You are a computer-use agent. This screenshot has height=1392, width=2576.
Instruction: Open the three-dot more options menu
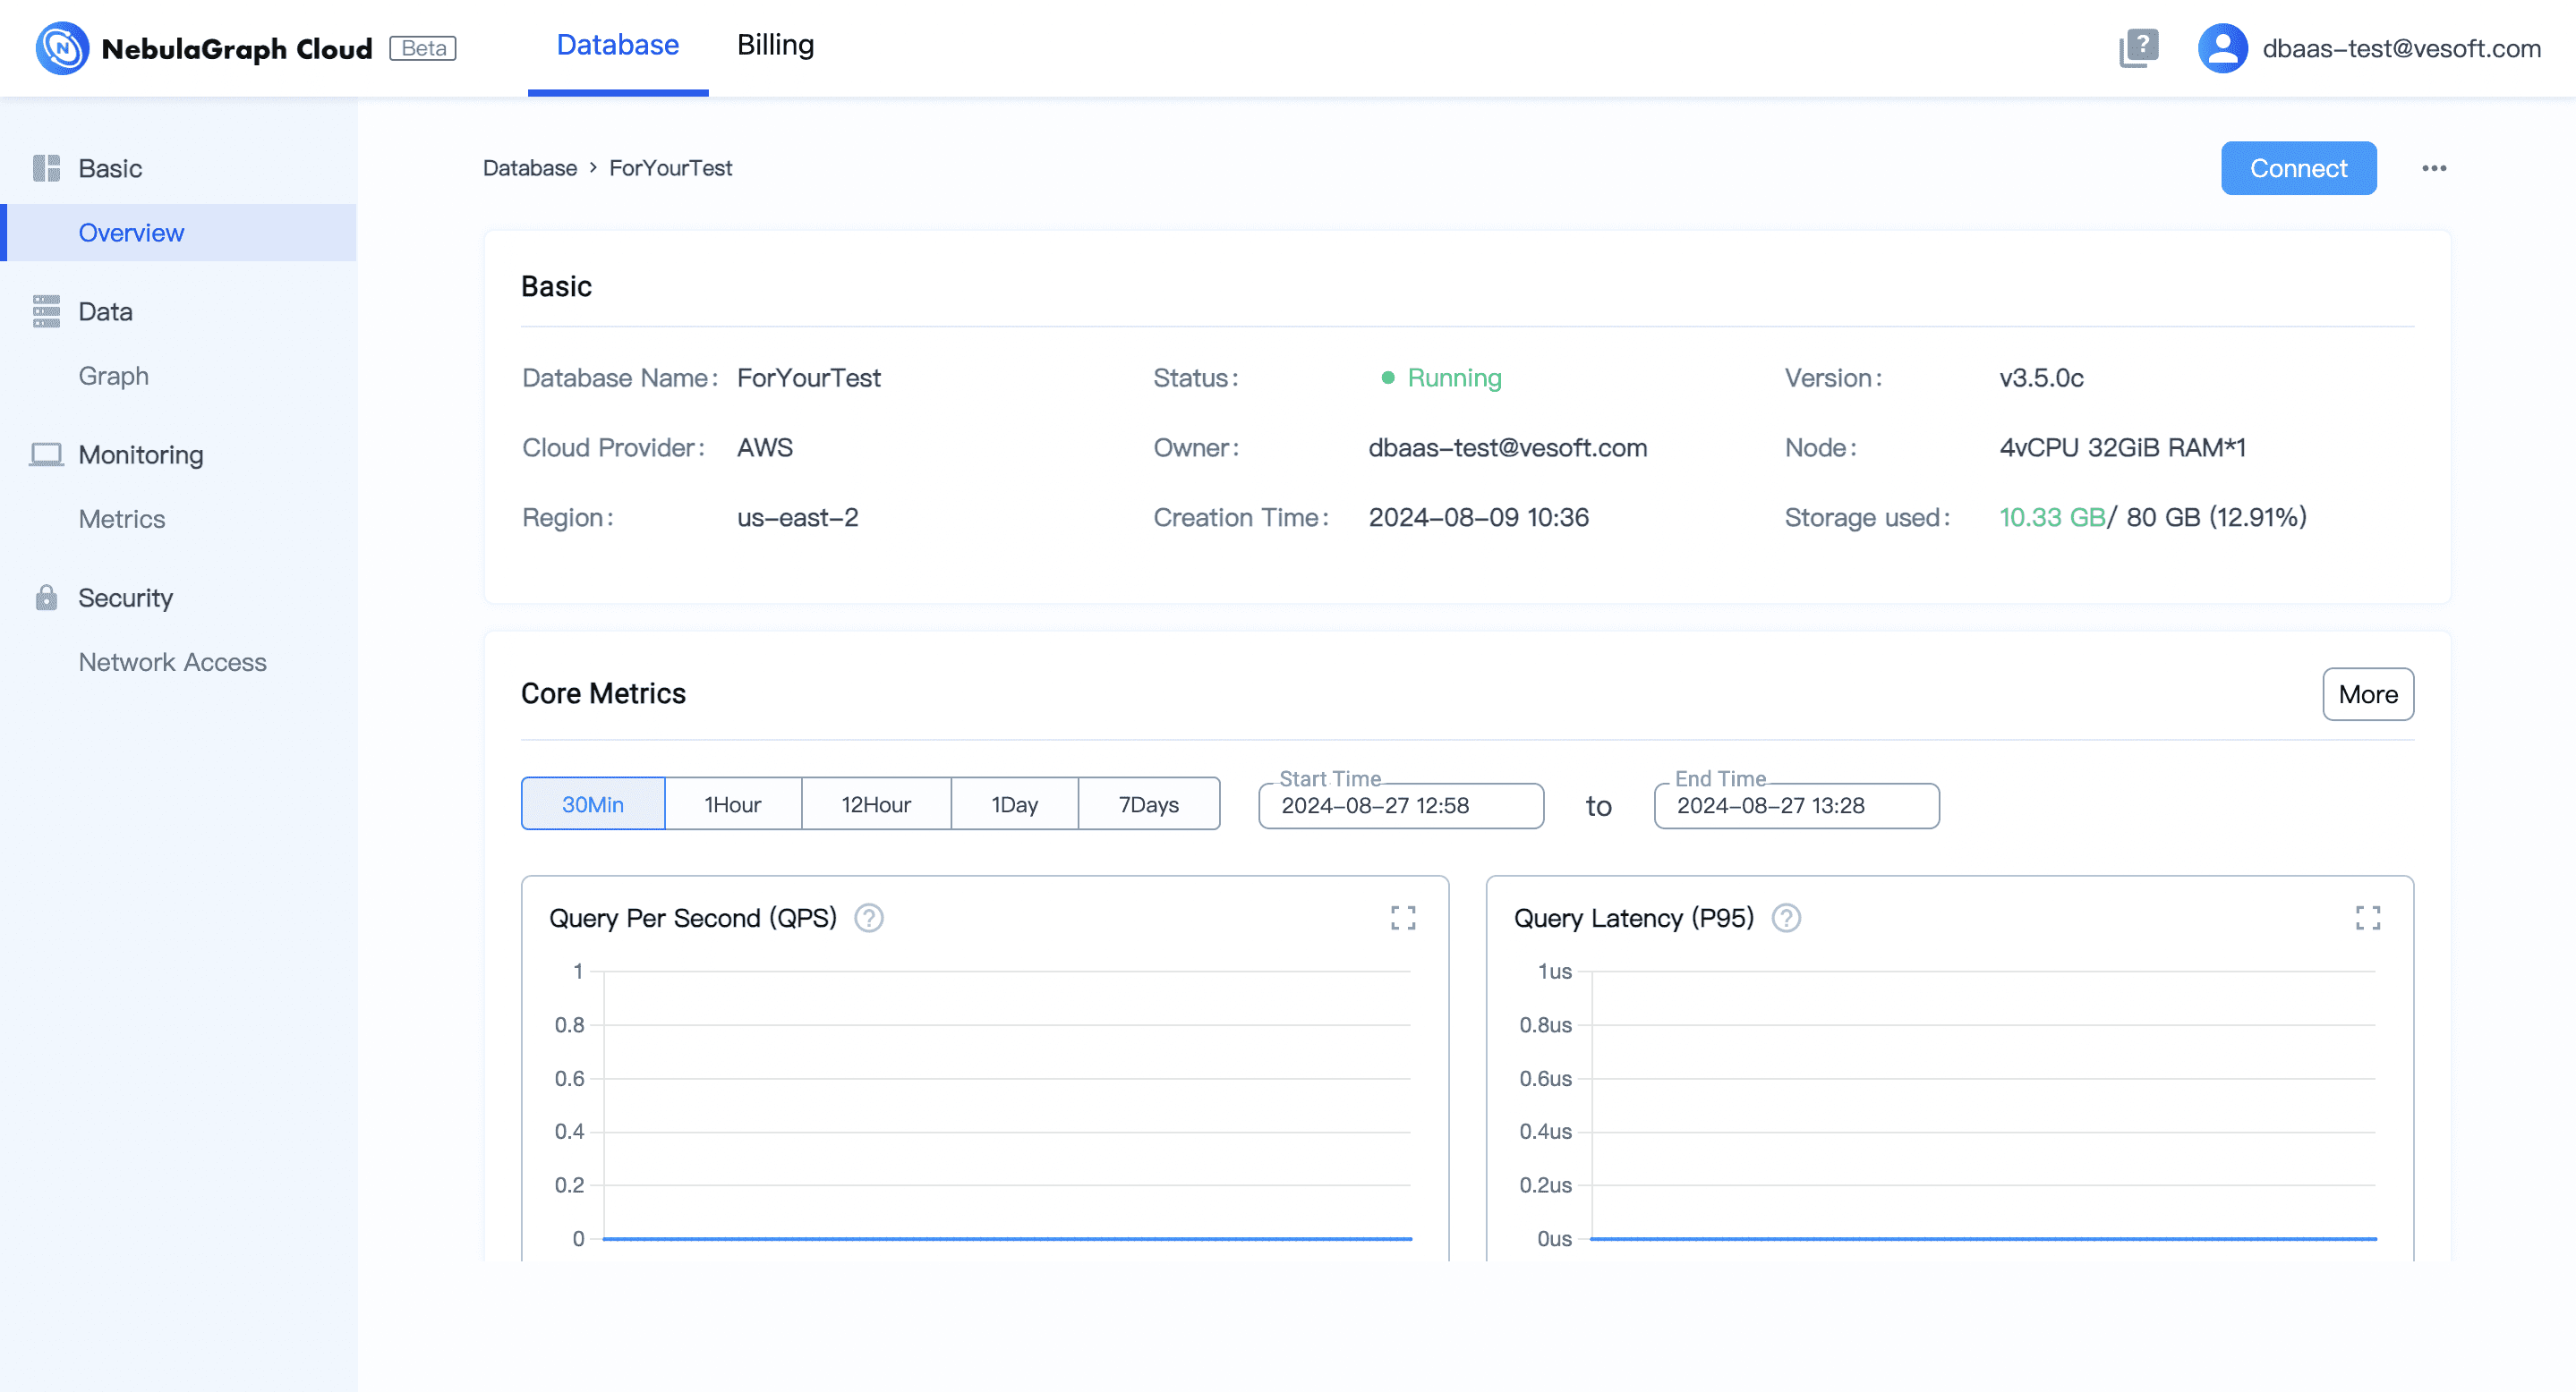tap(2433, 168)
